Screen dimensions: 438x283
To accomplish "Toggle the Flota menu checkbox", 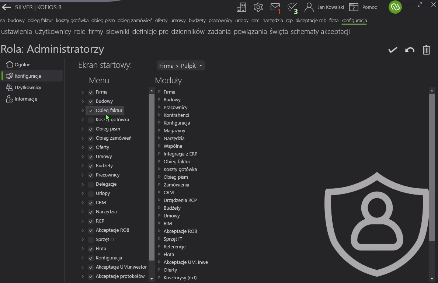I will 90,249.
